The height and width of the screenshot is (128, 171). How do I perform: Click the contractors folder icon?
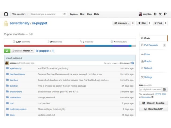(8, 97)
